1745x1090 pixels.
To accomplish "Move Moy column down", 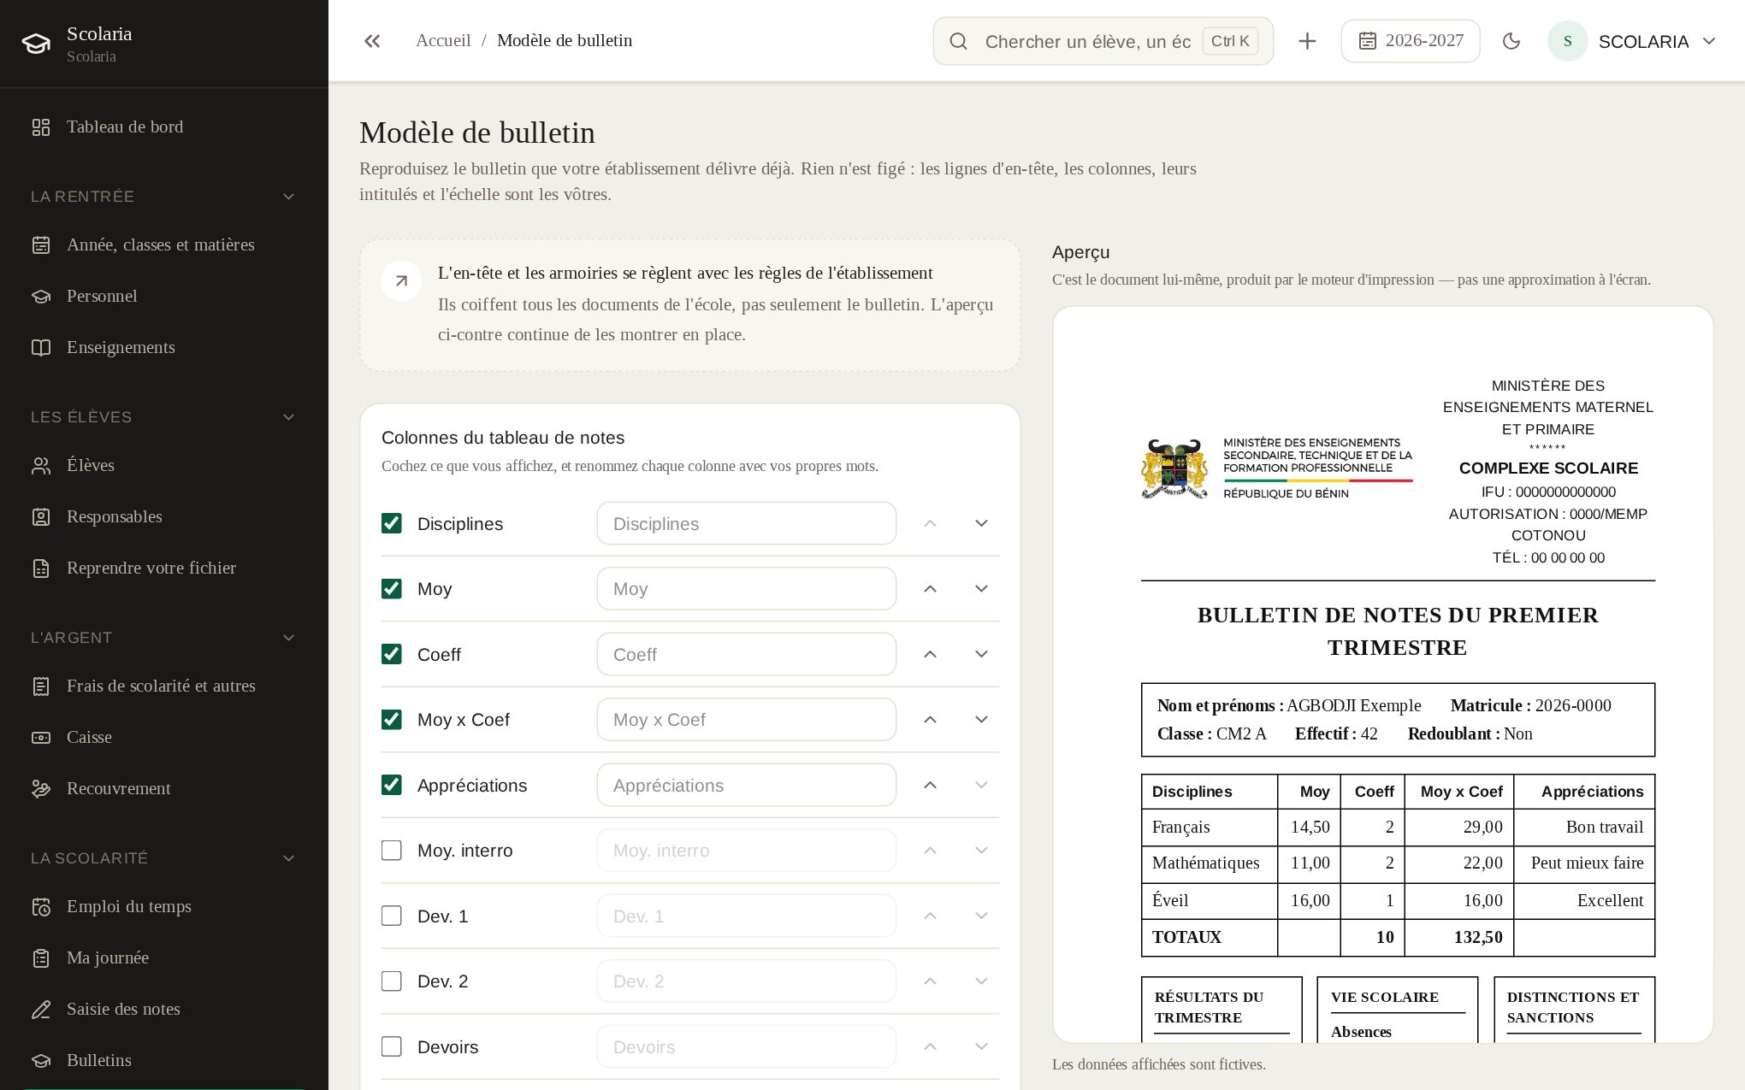I will click(x=981, y=589).
